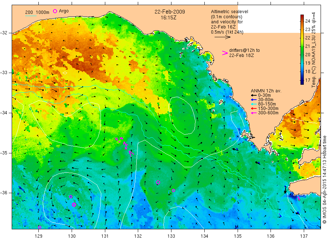The width and height of the screenshot is (329, 241).
Task: Click the latitude axis label -36
Action: [4, 193]
